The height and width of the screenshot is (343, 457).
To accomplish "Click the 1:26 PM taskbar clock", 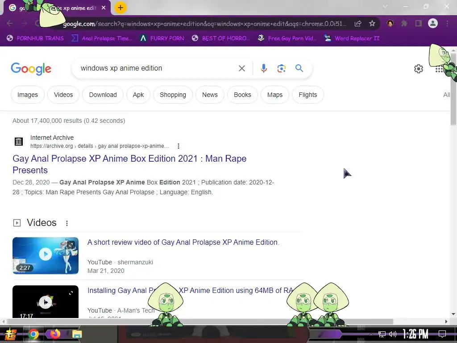I will [x=415, y=334].
